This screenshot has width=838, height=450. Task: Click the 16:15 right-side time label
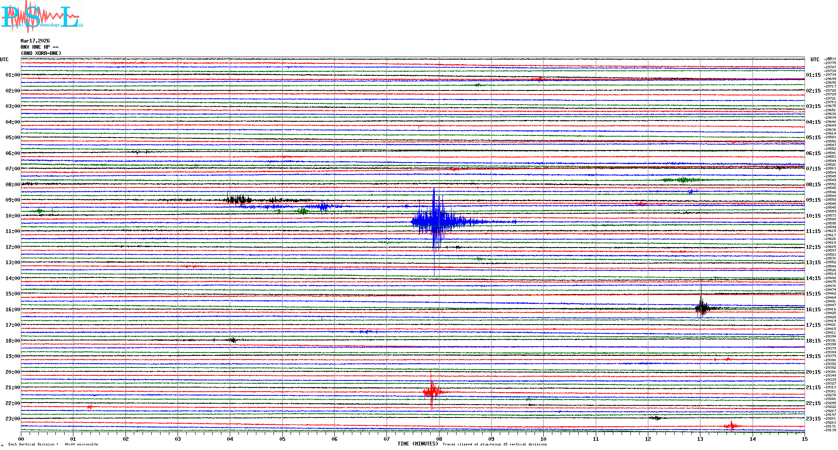tap(813, 310)
